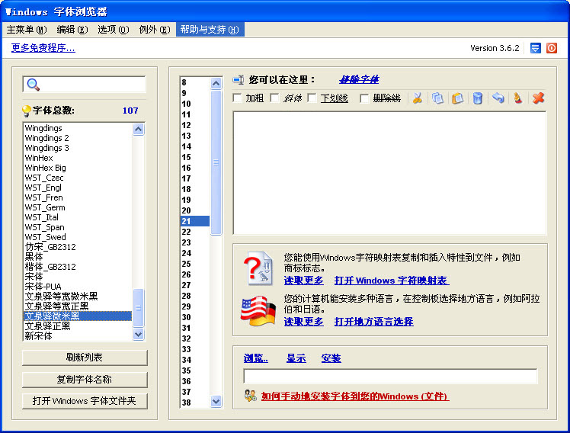Click the copy icon in text toolbar
The width and height of the screenshot is (570, 433).
(x=437, y=98)
